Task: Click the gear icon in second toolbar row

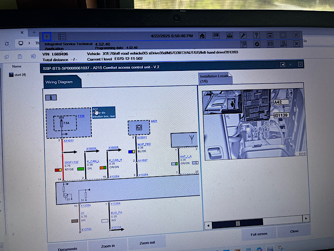Action: click(x=257, y=44)
